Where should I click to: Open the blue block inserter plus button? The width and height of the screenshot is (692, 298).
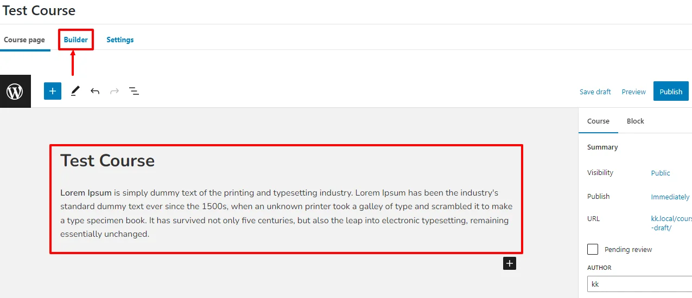(x=53, y=91)
